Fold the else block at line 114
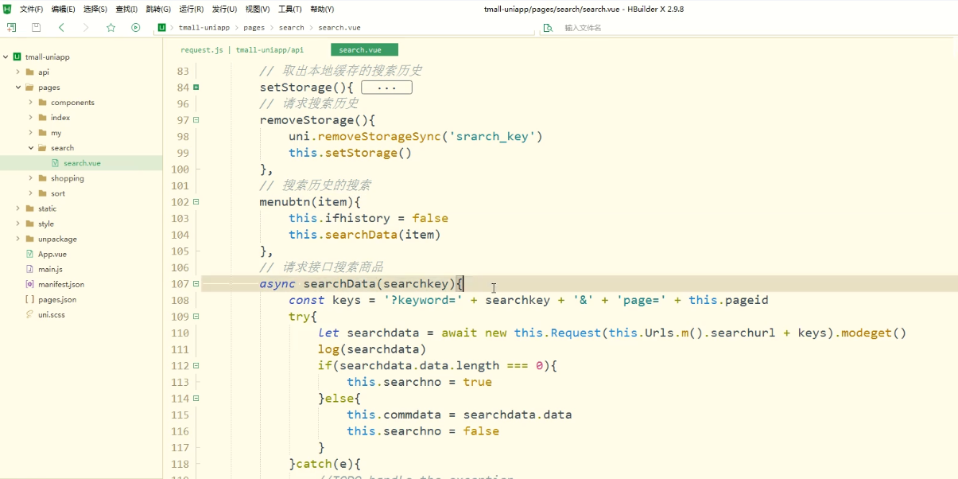Image resolution: width=958 pixels, height=479 pixels. [x=196, y=399]
